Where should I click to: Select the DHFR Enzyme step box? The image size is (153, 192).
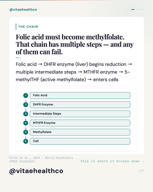click(80, 105)
